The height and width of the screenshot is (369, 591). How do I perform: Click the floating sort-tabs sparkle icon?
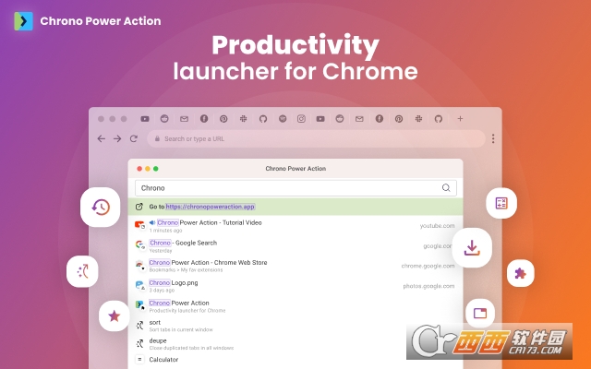pyautogui.click(x=82, y=271)
